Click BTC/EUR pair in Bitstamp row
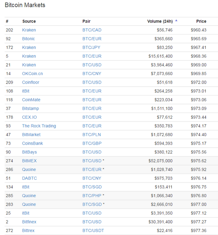 click(92, 108)
